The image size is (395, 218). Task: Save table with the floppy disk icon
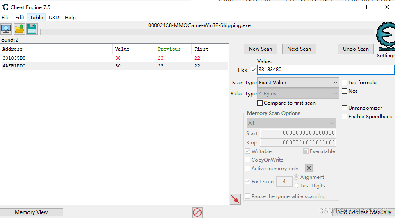(32, 29)
